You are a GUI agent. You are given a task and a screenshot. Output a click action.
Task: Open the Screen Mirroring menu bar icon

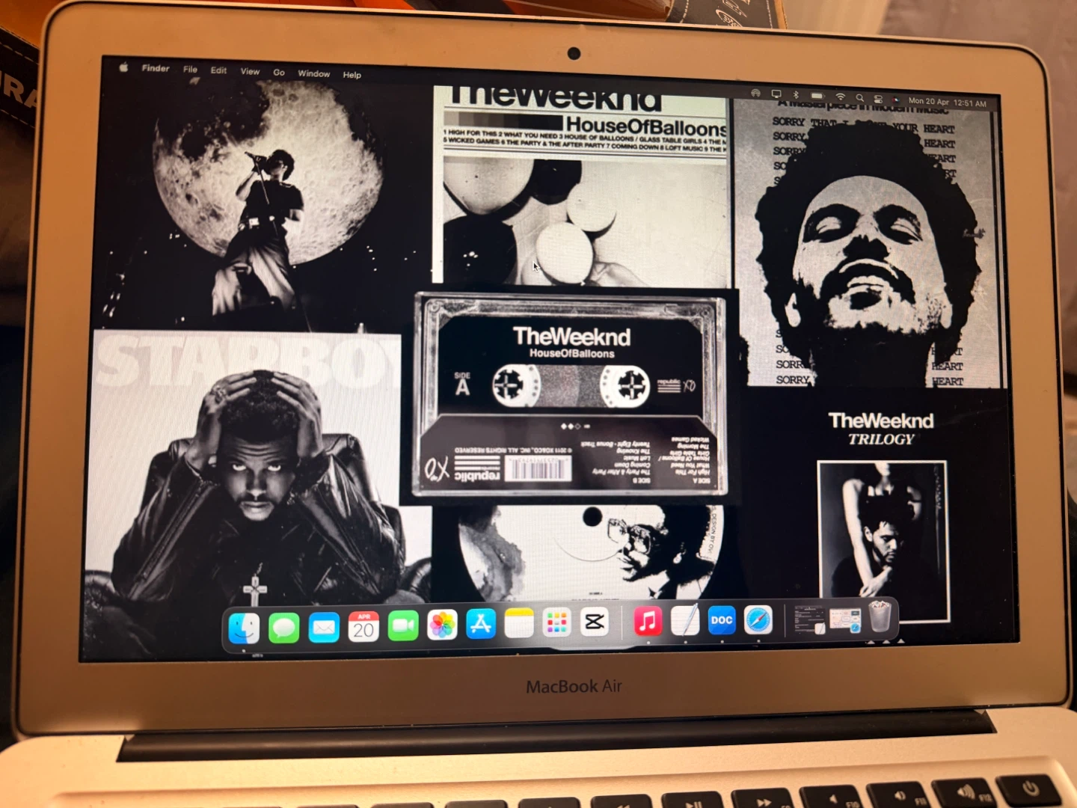pos(776,94)
